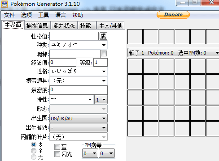Click the 亲密度 friendship input field
The image size is (219, 161).
coord(79,90)
